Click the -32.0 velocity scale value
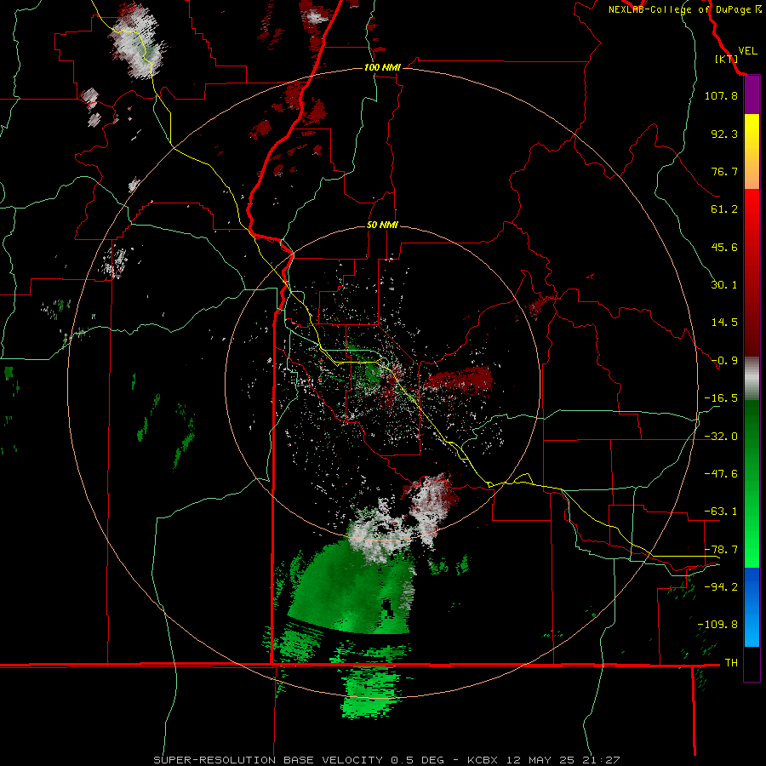766x766 pixels. pyautogui.click(x=721, y=437)
